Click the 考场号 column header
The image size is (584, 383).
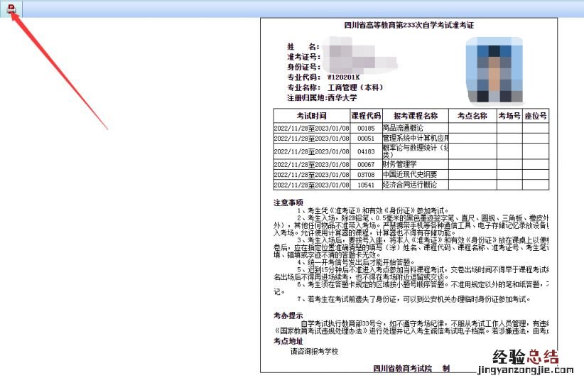(509, 116)
